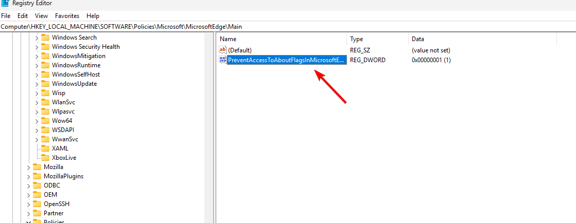Expand the MozillaPlugins key
This screenshot has width=576, height=223.
pos(28,176)
